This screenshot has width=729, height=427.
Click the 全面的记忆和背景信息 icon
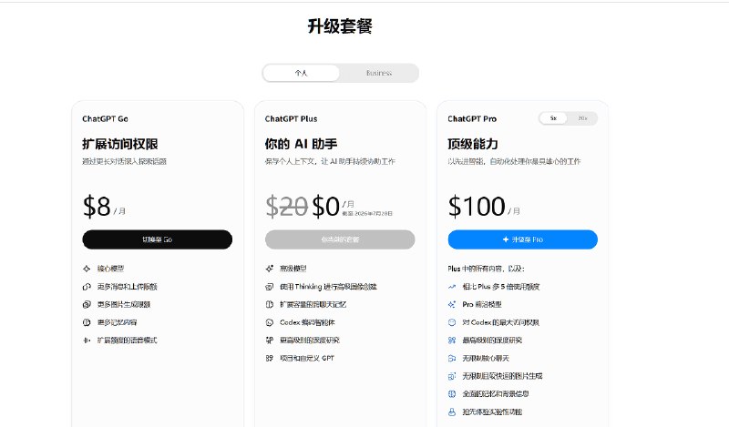(452, 394)
